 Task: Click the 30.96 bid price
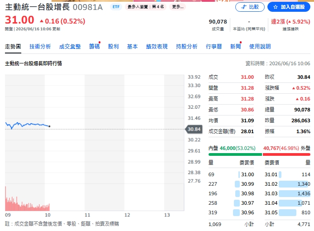[247, 212]
